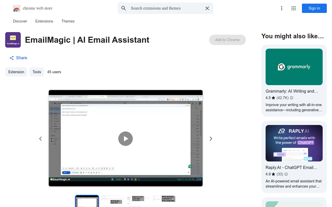
Task: Open the three-dot more options menu
Action: pos(282,8)
